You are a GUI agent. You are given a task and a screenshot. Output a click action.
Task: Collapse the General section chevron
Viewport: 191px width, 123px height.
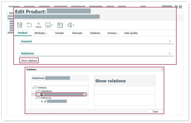tap(170, 41)
